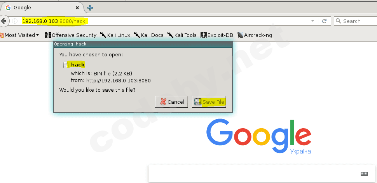Click the browser back arrow button
The image size is (377, 183).
(3, 21)
